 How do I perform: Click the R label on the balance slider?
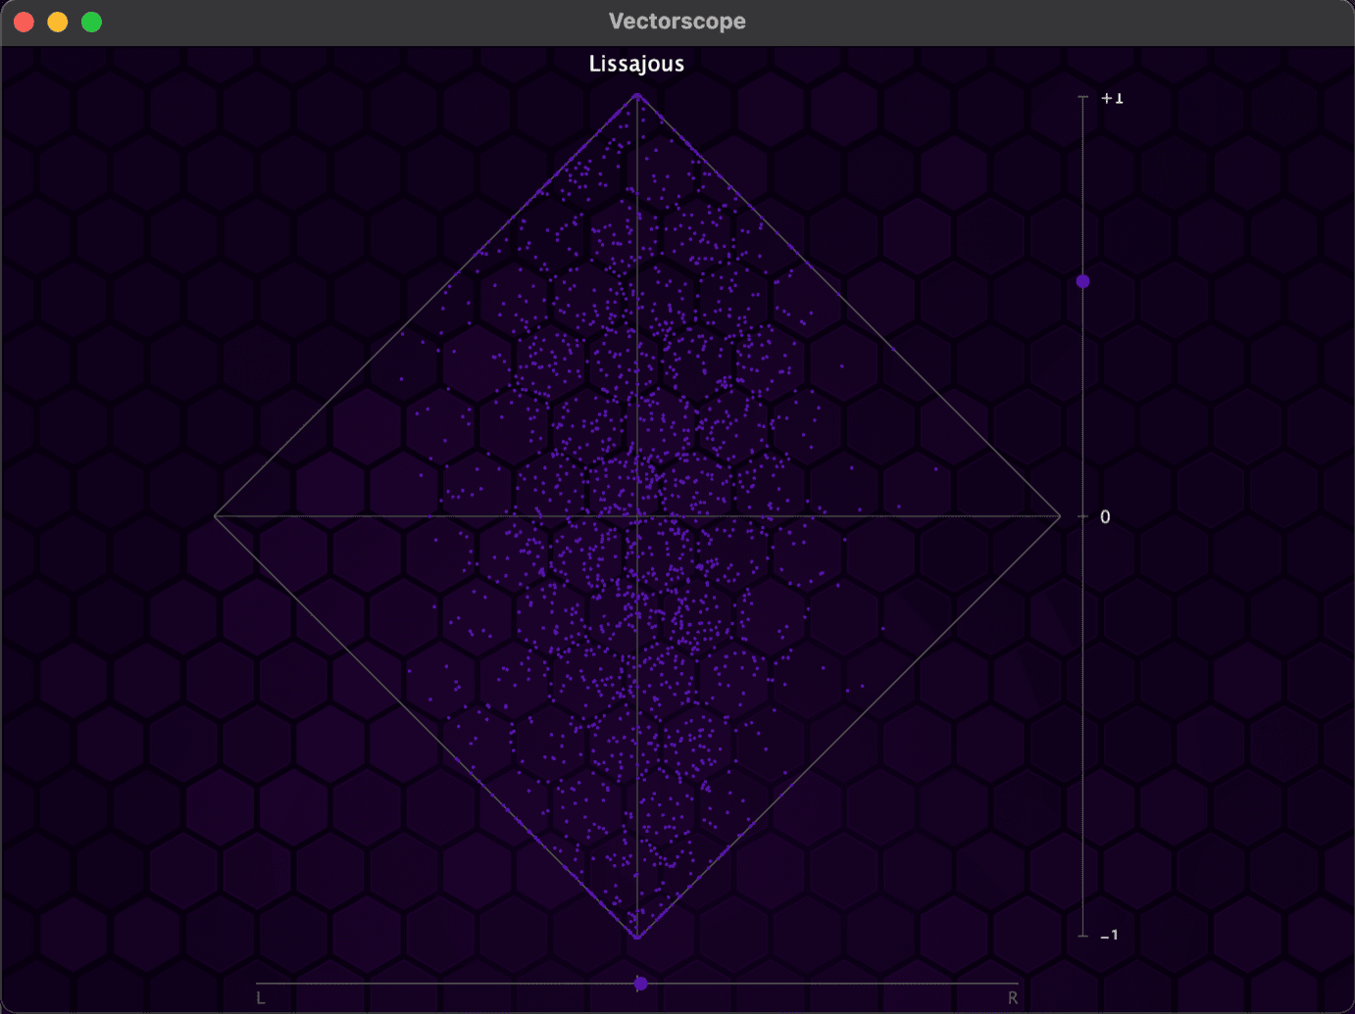[x=1011, y=996]
